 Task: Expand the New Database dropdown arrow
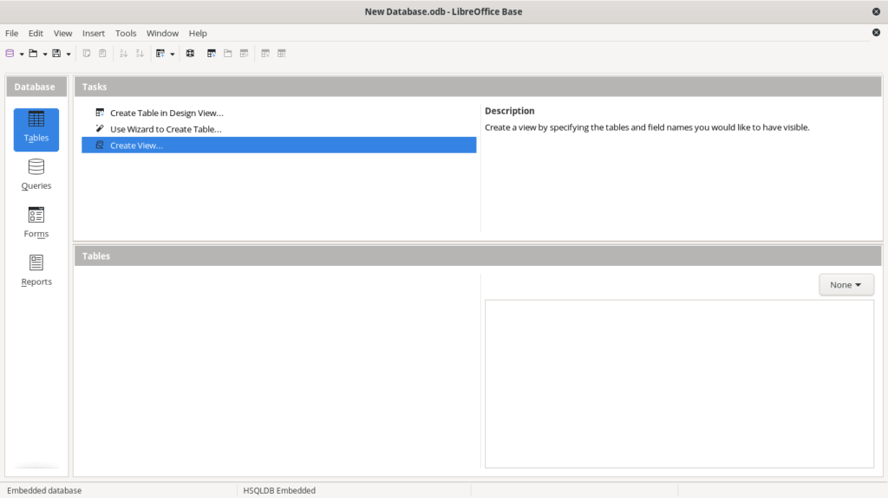22,54
